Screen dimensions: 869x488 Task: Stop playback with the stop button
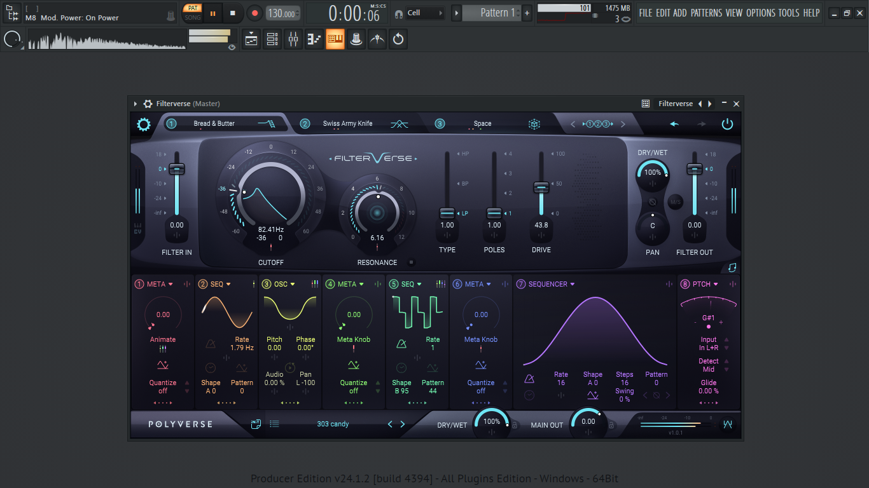click(233, 13)
